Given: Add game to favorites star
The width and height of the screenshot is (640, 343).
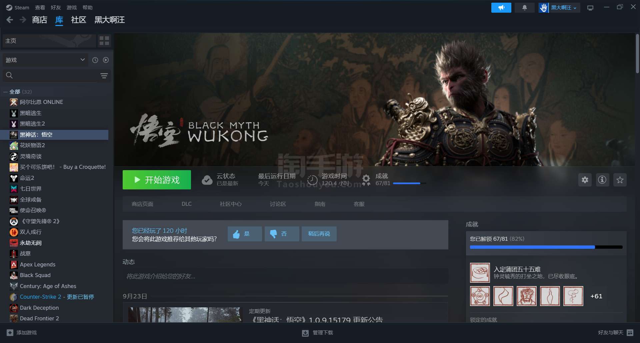Looking at the screenshot, I should pyautogui.click(x=620, y=180).
